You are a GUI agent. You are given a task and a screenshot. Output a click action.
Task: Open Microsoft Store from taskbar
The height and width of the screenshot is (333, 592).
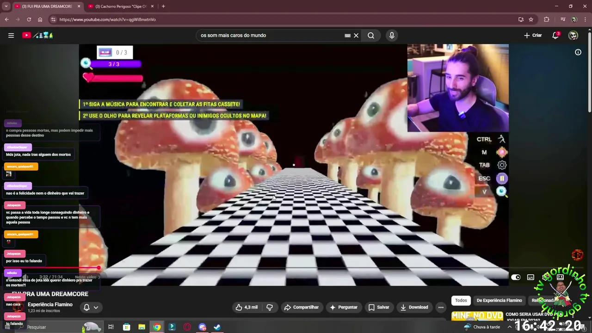[126, 327]
